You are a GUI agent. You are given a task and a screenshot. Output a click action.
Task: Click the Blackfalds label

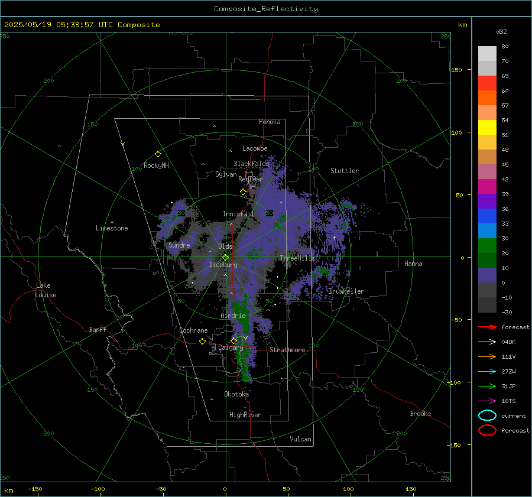(x=251, y=164)
